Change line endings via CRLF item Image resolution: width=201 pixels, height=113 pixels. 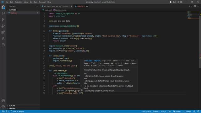click(169, 111)
